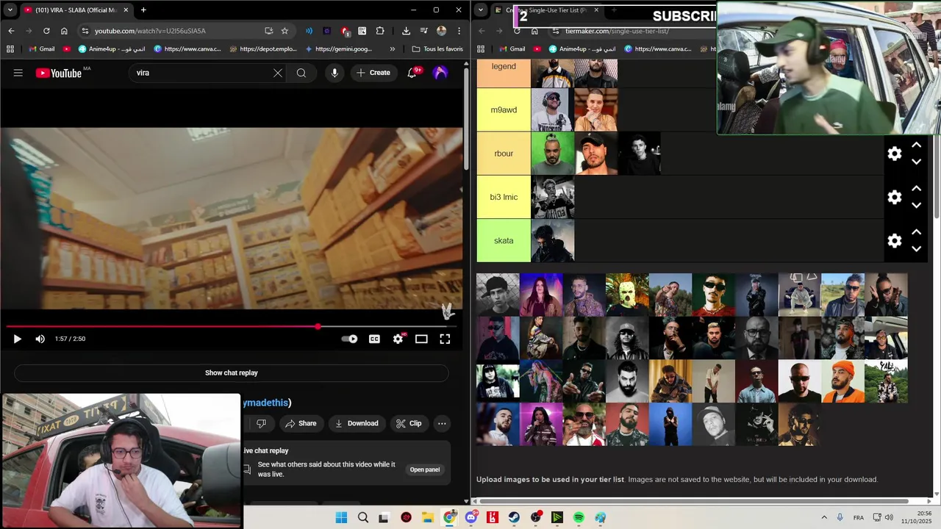
Task: Click the 'm9awd' tier label
Action: point(504,110)
